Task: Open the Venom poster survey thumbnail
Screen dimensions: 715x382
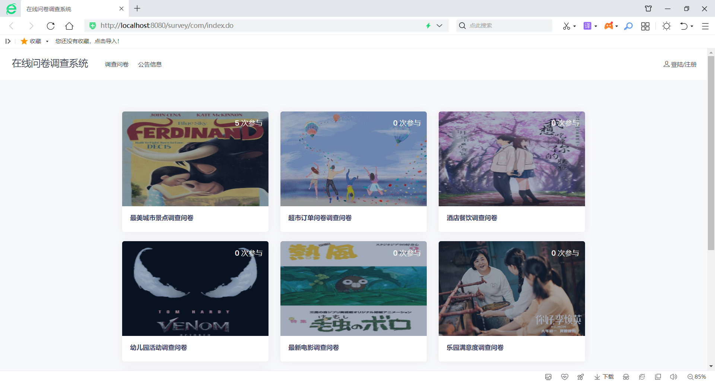Action: tap(195, 288)
